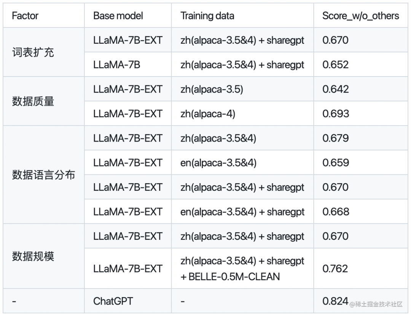This screenshot has height=316, width=411.
Task: Click the zh(alpaca-4) training data cell
Action: coord(208,113)
